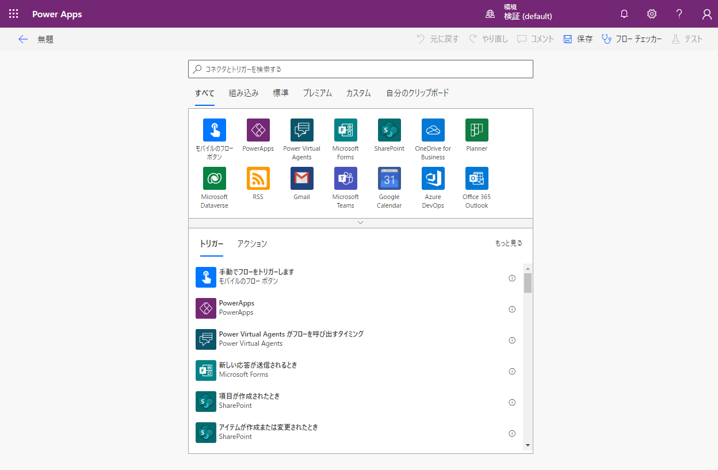
Task: Select Office 365 Outlook connector icon
Action: click(477, 178)
